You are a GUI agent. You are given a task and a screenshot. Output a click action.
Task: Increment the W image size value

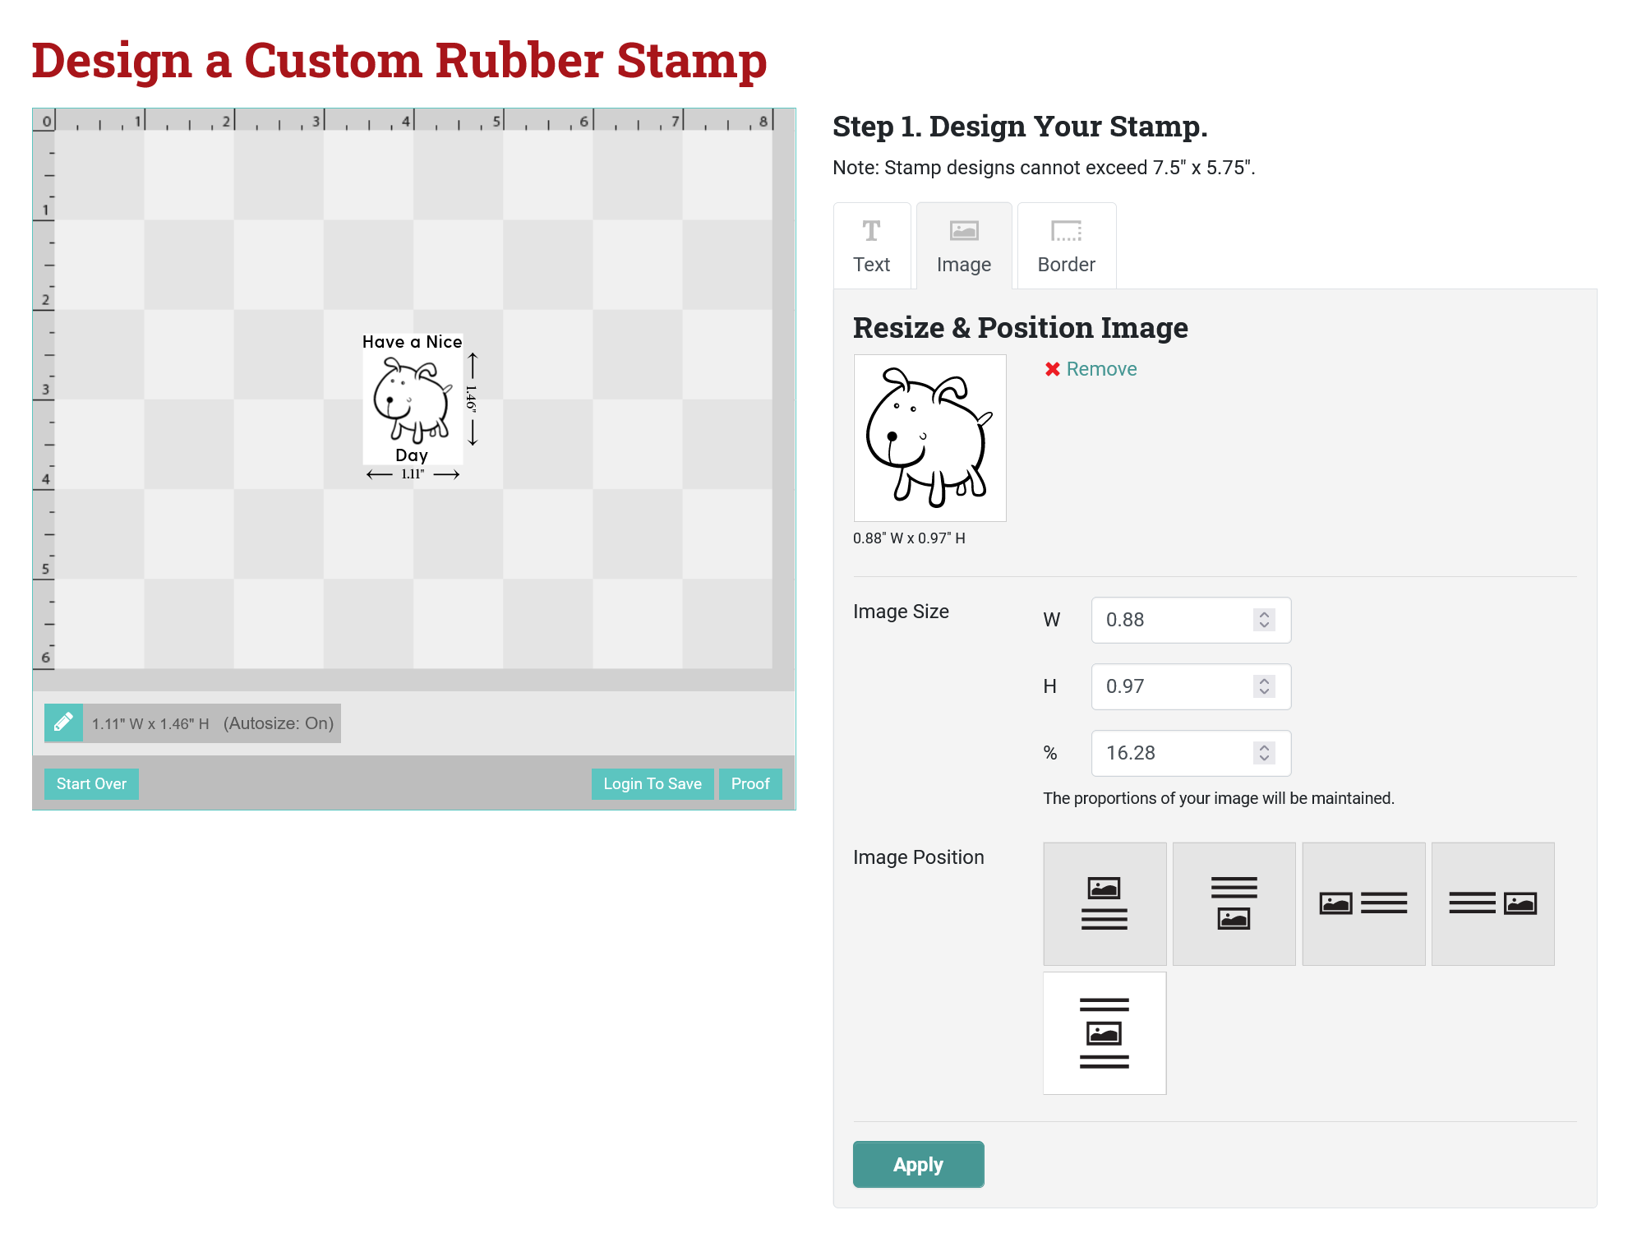pyautogui.click(x=1266, y=612)
